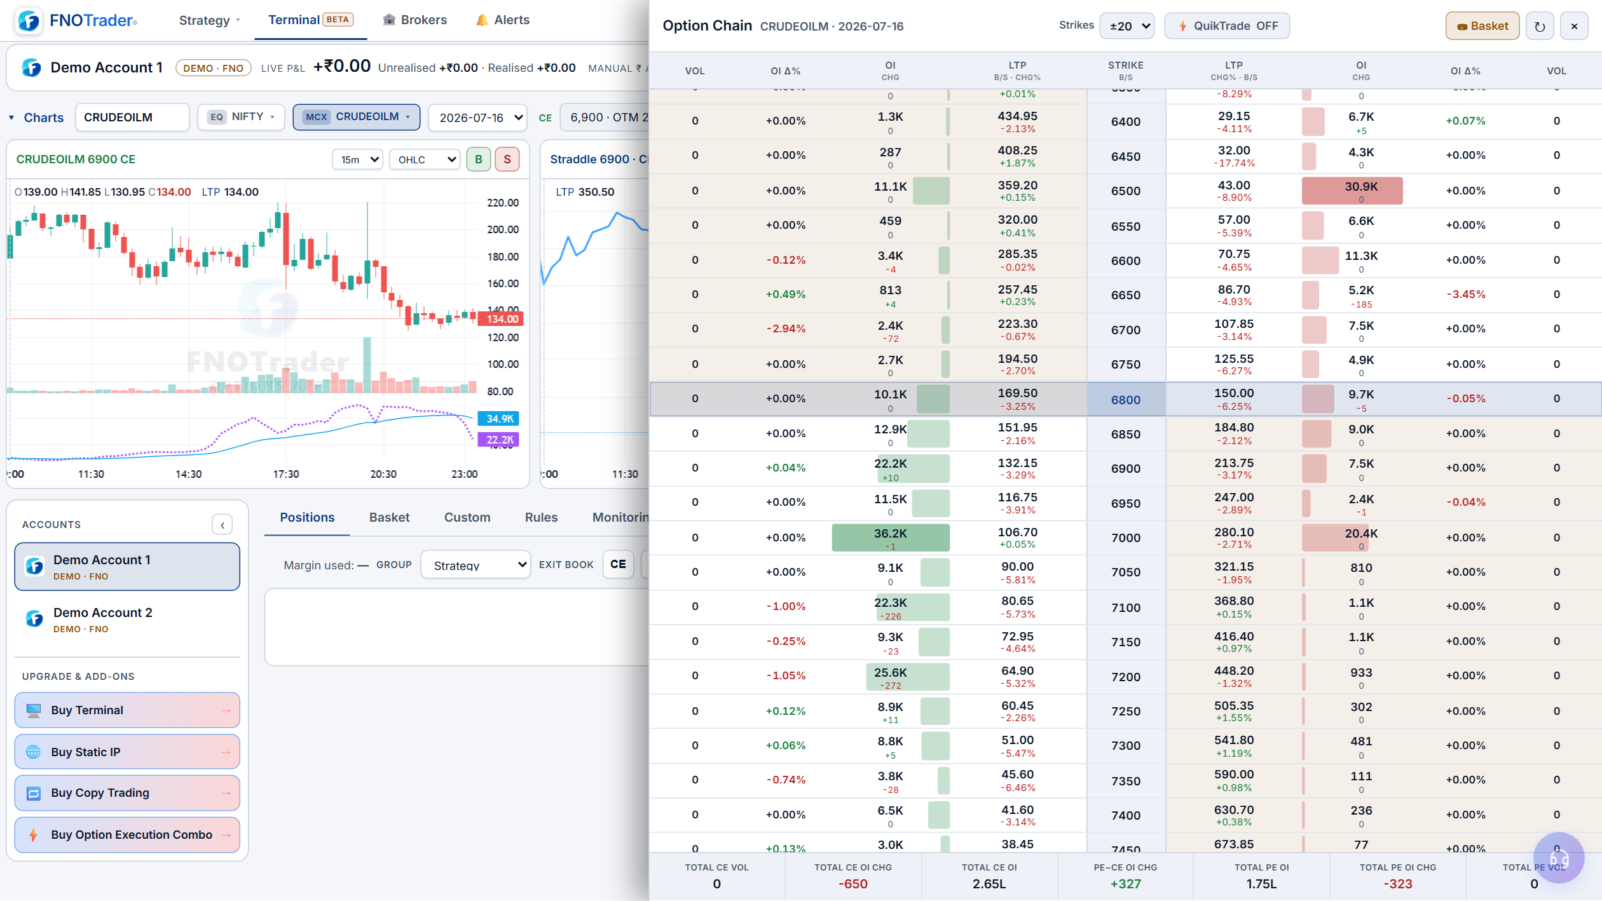Click the Buy Terminal add-on
Image resolution: width=1602 pixels, height=901 pixels.
pyautogui.click(x=127, y=710)
